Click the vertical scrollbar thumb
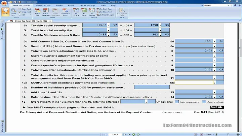 240,47
